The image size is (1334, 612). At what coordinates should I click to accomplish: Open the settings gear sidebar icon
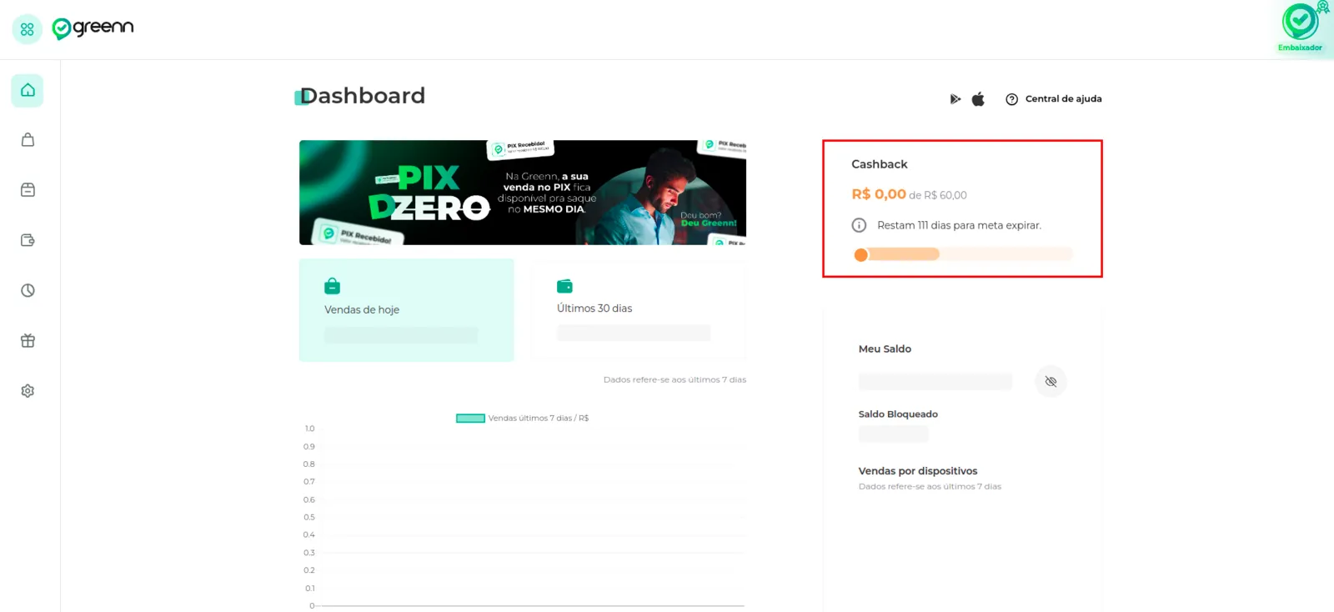coord(28,391)
